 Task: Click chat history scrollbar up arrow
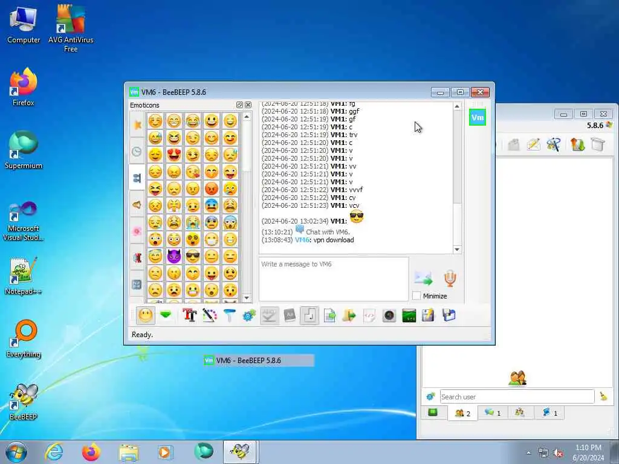tap(457, 106)
